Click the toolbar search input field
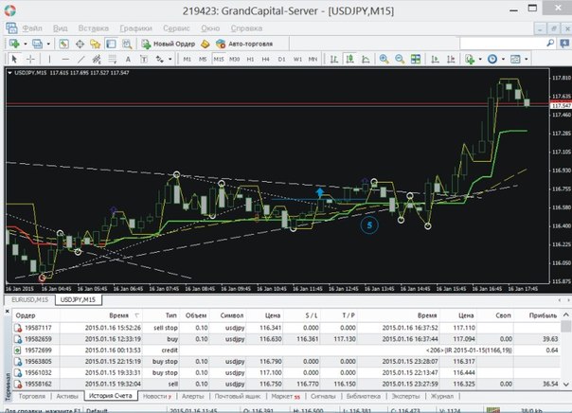The height and width of the screenshot is (413, 572). 503,44
